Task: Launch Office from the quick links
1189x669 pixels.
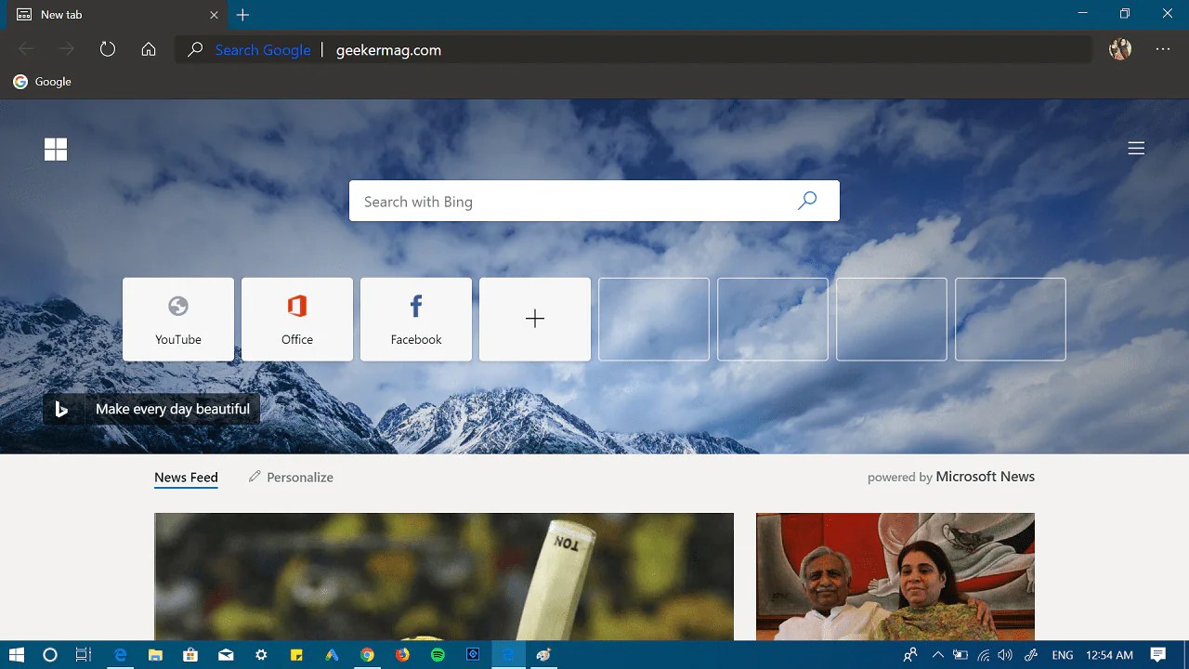Action: click(x=296, y=319)
